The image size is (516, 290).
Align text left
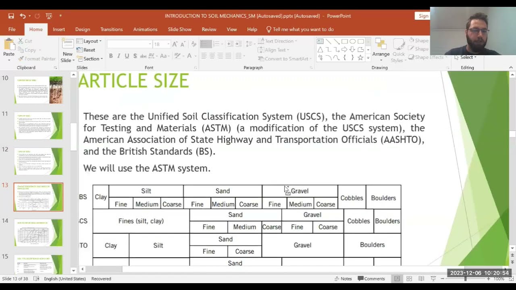(x=204, y=56)
